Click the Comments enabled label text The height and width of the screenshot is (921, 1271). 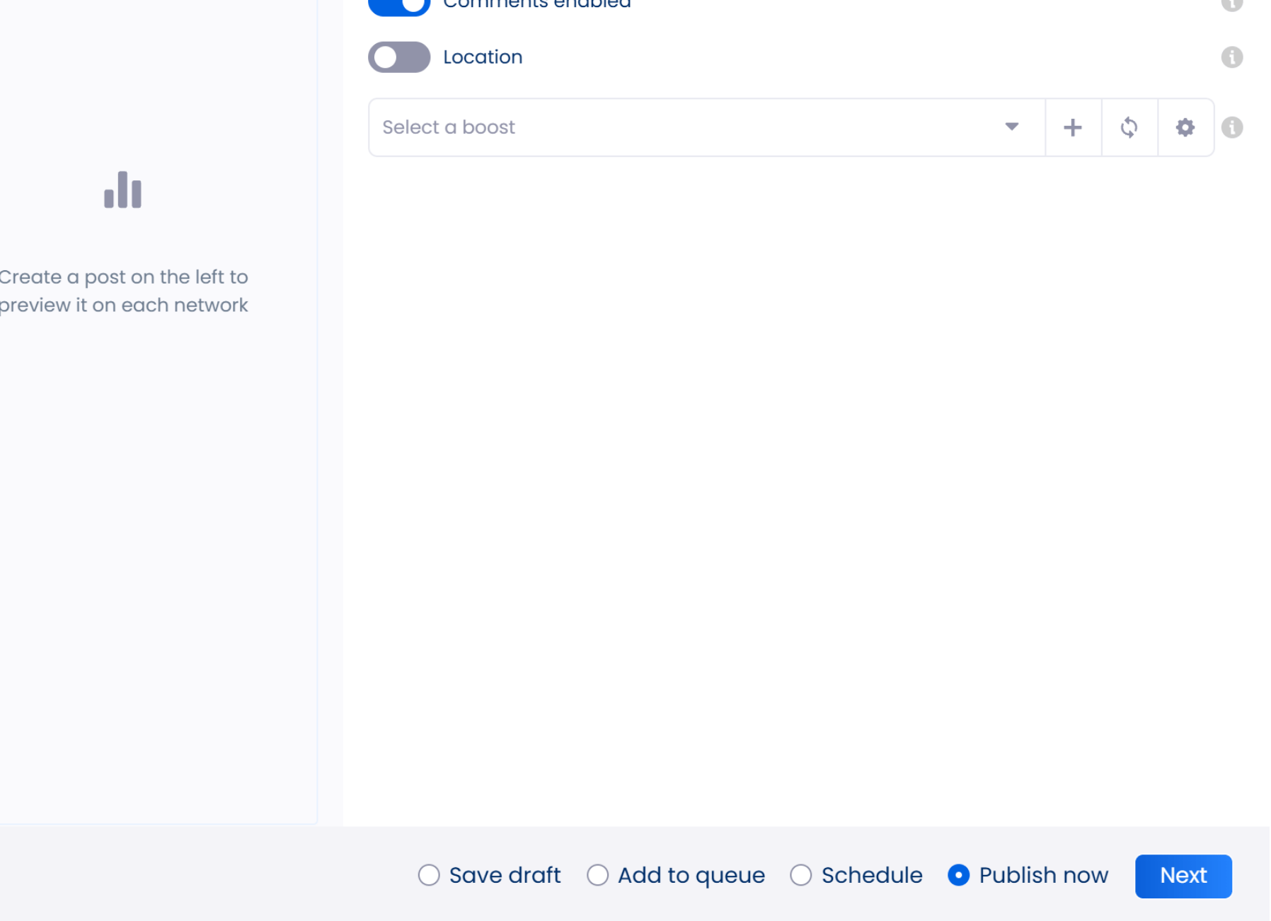pos(536,4)
